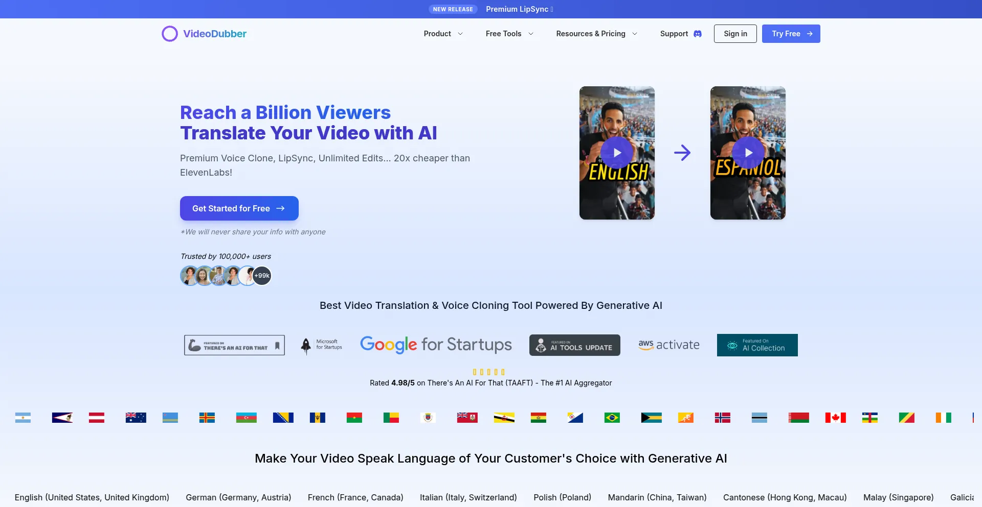Open the Resources & Pricing dropdown
The image size is (982, 507).
(596, 34)
